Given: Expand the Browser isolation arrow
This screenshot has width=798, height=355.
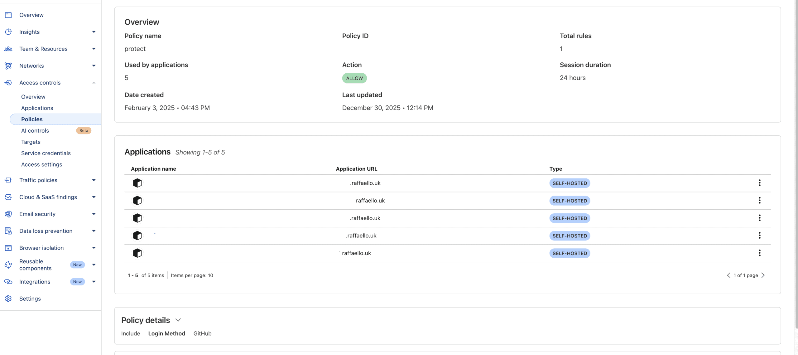Looking at the screenshot, I should (94, 248).
